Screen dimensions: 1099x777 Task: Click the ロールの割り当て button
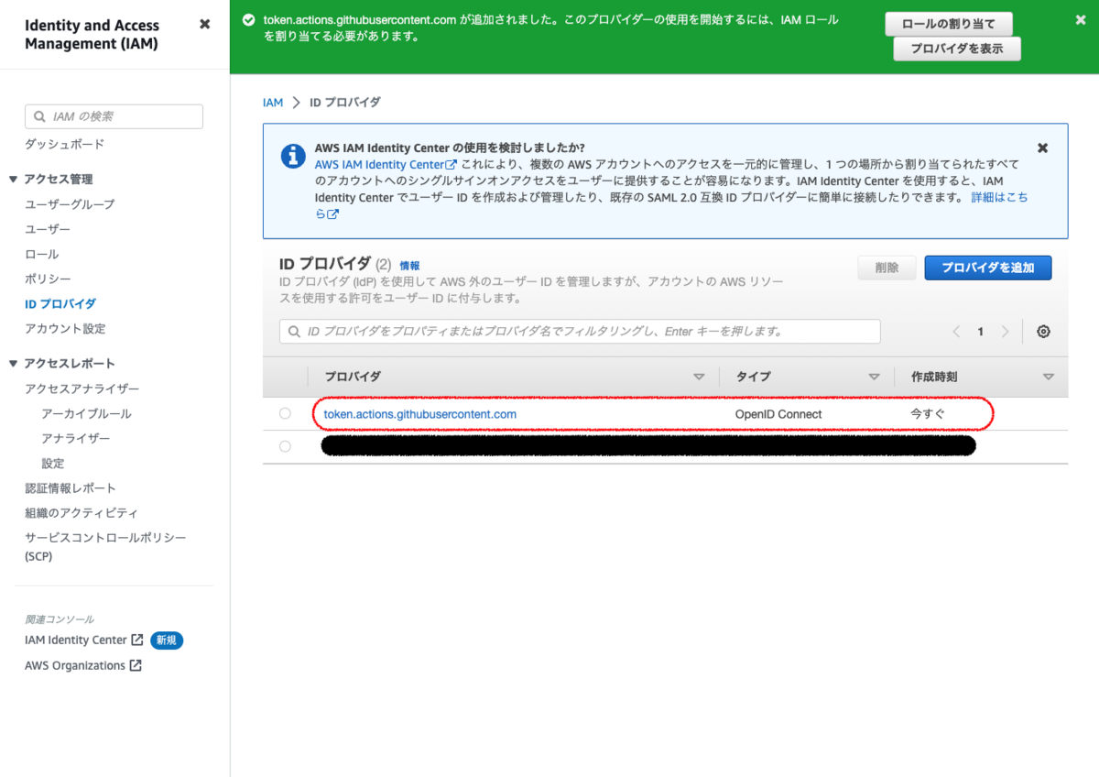click(949, 24)
